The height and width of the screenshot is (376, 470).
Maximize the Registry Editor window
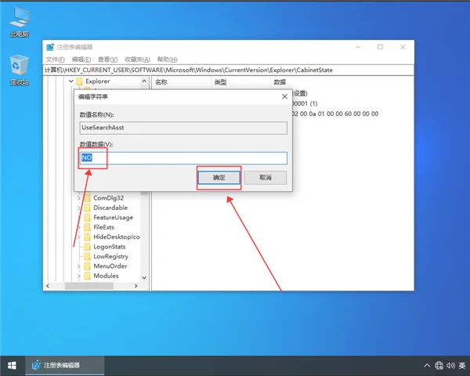pyautogui.click(x=380, y=47)
